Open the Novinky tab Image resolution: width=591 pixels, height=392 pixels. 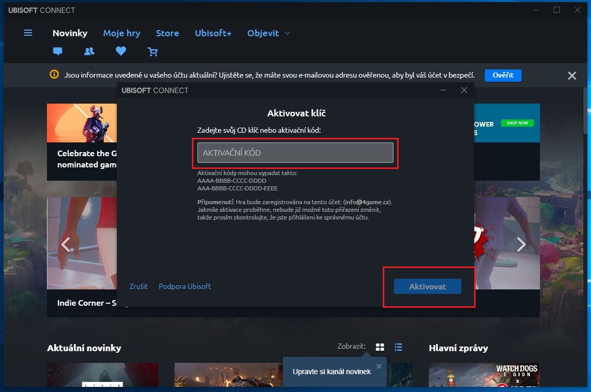tap(70, 33)
